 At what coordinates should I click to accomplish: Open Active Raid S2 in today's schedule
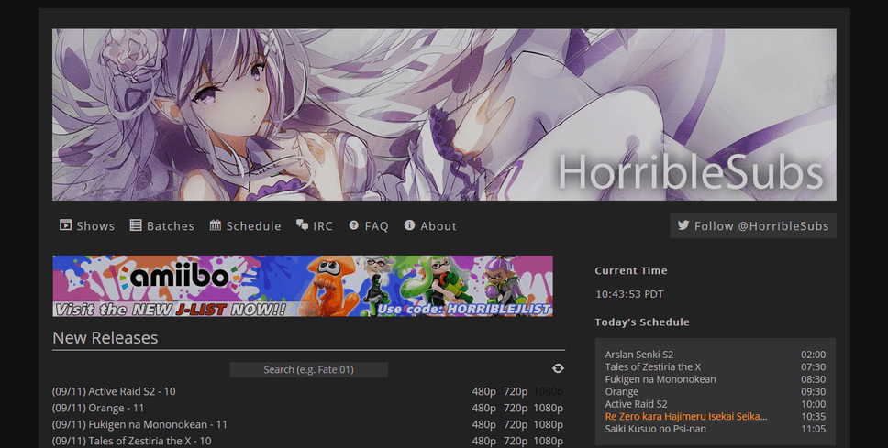636,404
